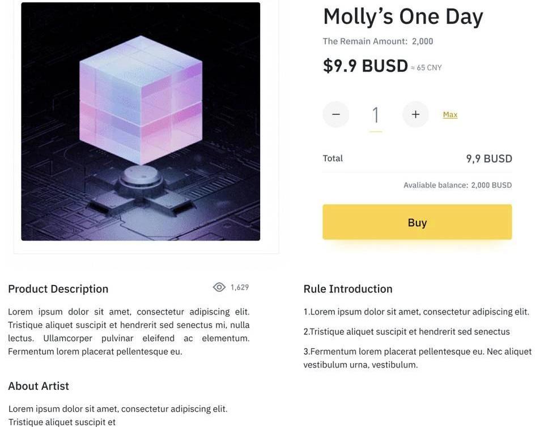This screenshot has width=544, height=427.
Task: Click the 9,9 BUSD total value
Action: pos(489,159)
